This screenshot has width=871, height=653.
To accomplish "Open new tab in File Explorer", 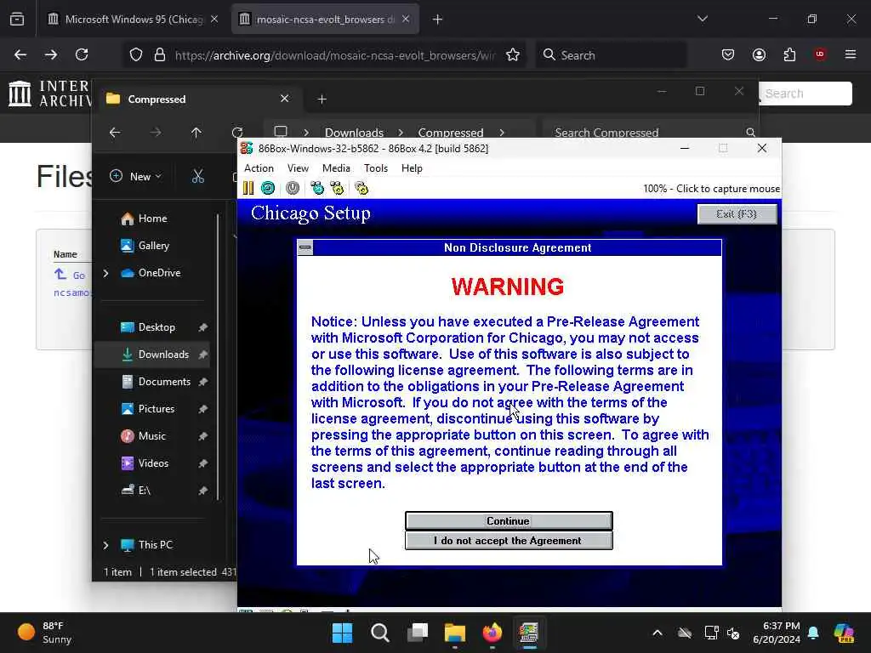I will [322, 99].
